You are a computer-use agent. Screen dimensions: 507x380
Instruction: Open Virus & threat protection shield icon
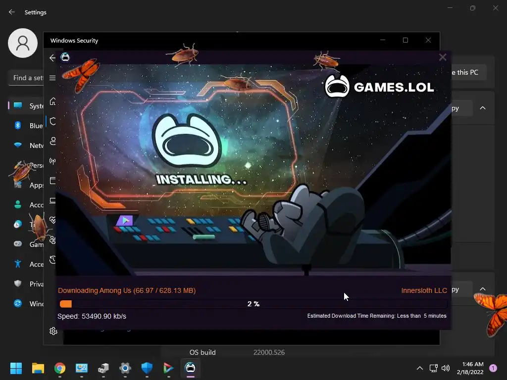52,121
